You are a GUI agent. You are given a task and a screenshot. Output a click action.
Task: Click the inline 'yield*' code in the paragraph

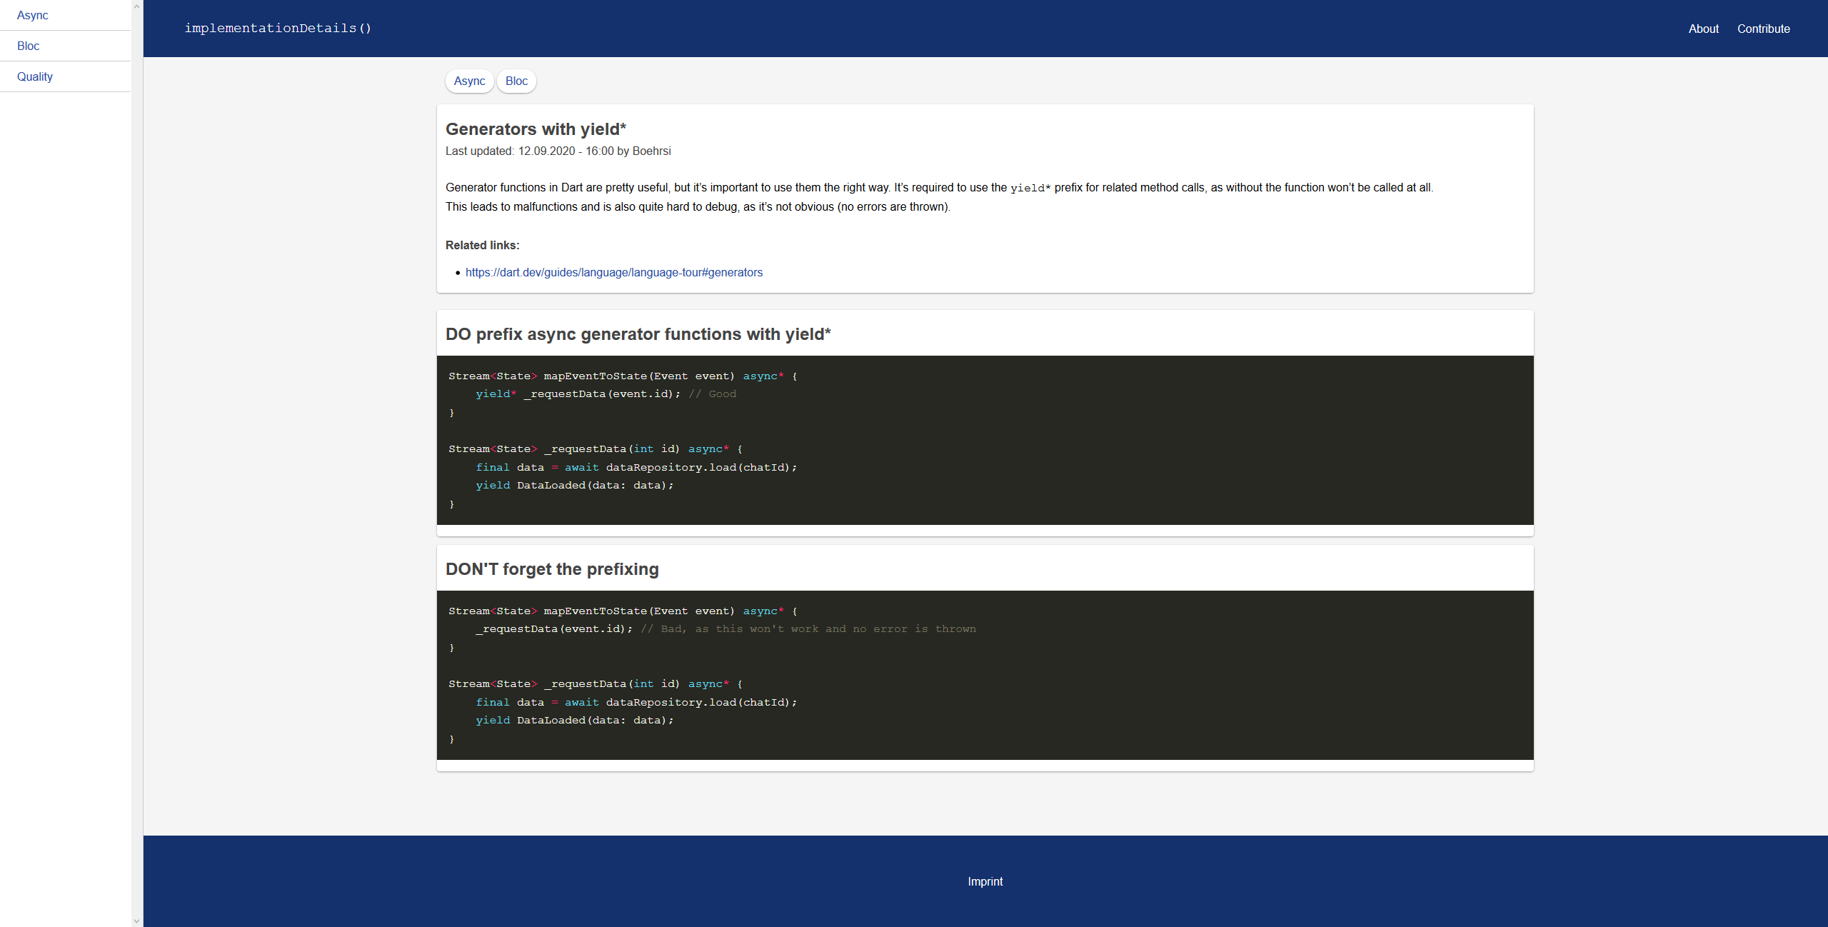tap(1030, 188)
